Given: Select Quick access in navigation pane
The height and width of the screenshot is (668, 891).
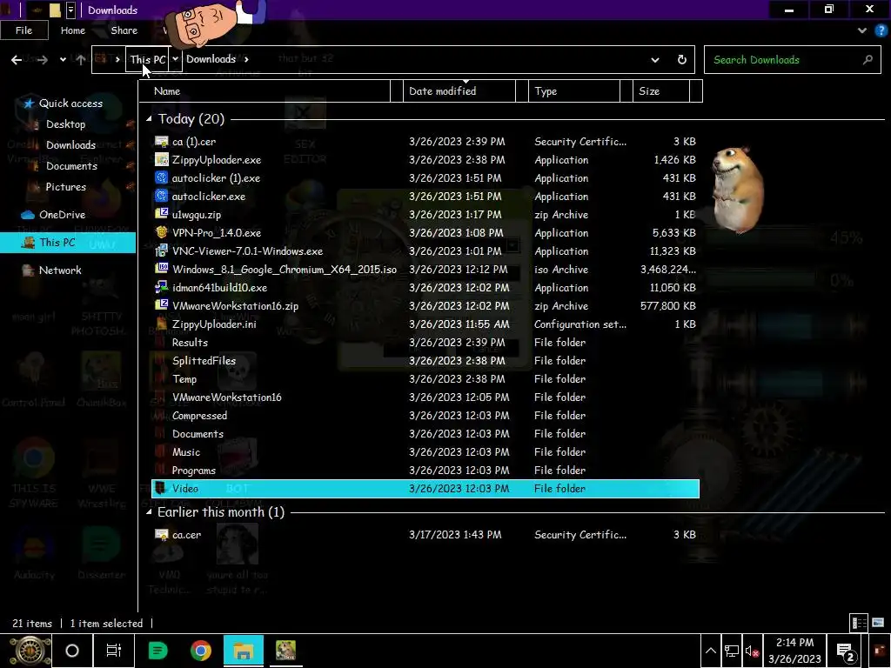Looking at the screenshot, I should [70, 104].
